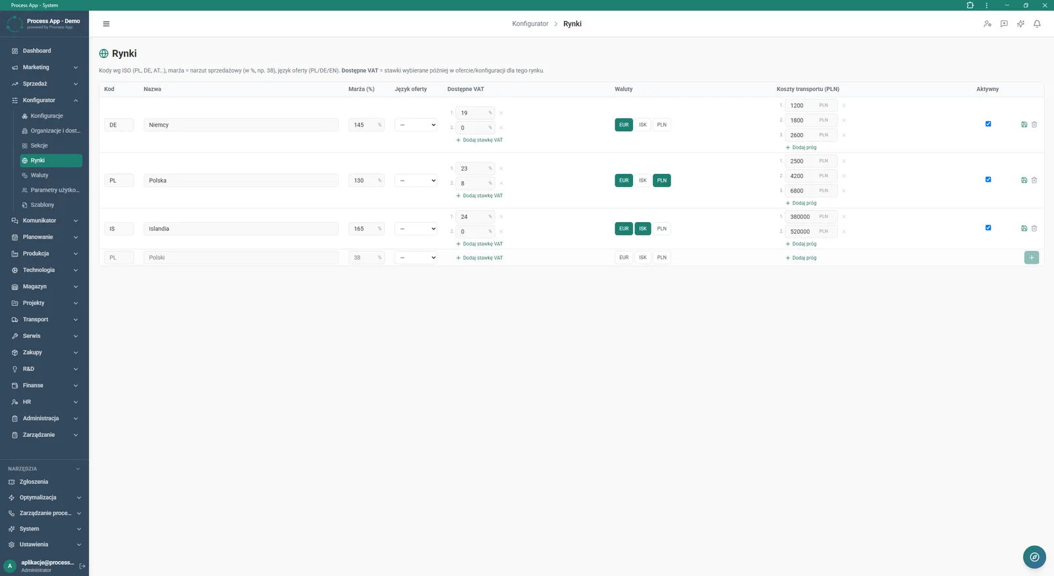Open the chat feedback icon in the header
Viewport: 1054px width, 576px height.
coord(1004,24)
